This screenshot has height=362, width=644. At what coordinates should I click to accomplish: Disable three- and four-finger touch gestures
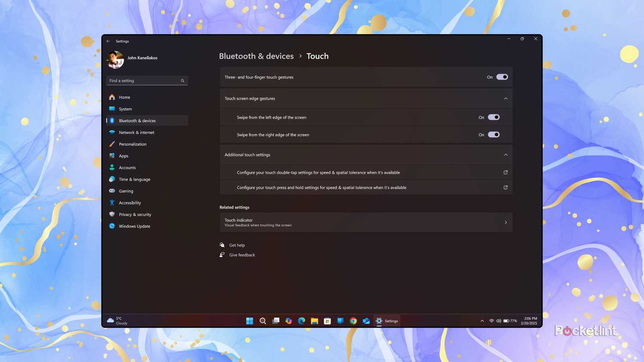[x=502, y=77]
